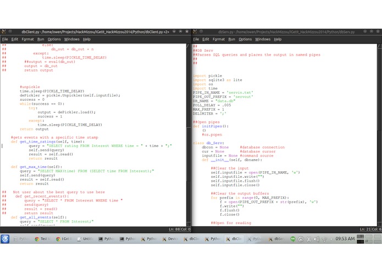Click the 'Ln: 21' status entry in dbServ.py
The height and width of the screenshot is (272, 382).
pyautogui.click(x=365, y=229)
